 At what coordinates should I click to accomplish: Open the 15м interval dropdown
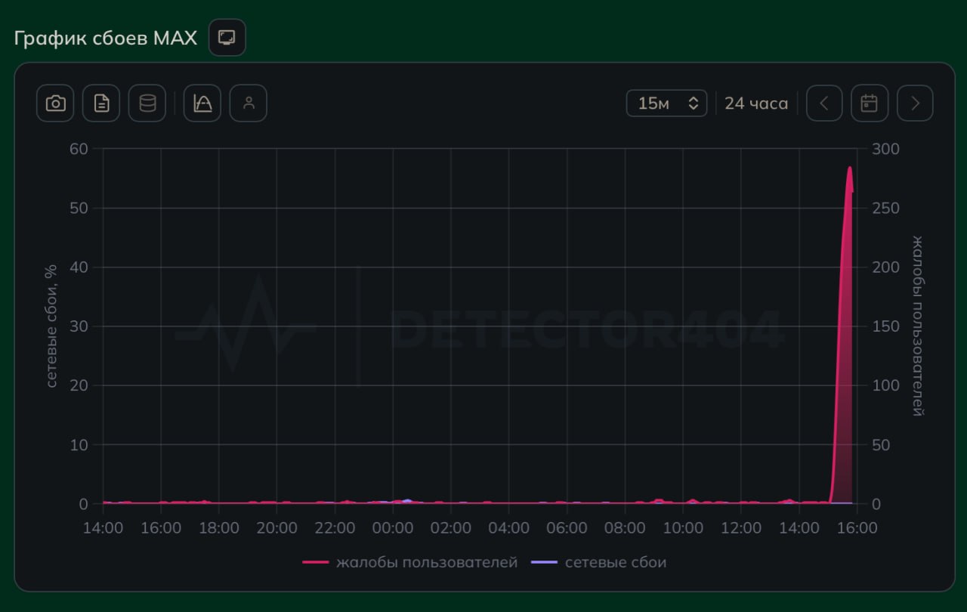coord(666,104)
